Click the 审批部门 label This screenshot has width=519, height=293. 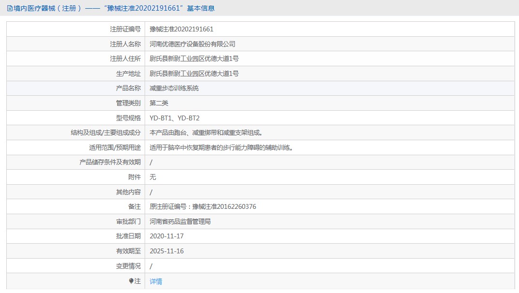[x=128, y=221]
